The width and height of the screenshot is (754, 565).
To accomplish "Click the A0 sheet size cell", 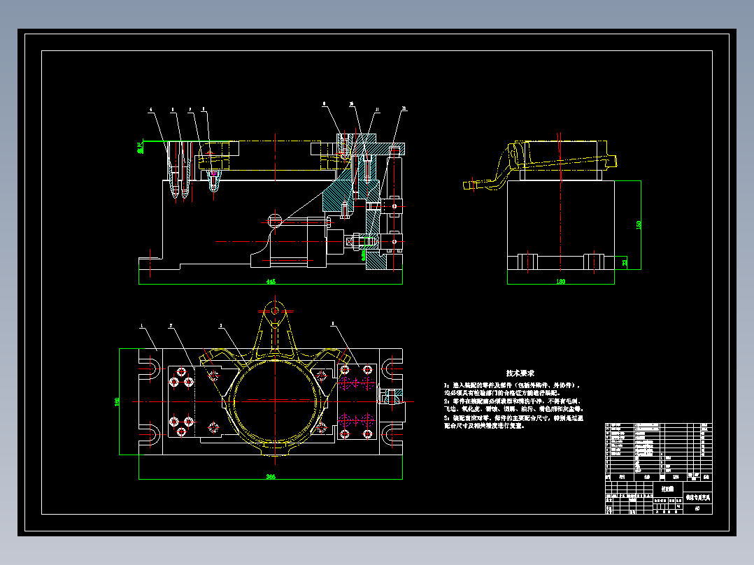I will [698, 508].
